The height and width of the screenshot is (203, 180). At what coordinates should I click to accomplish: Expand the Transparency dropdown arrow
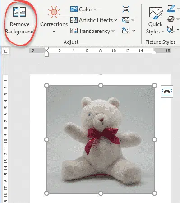[x=113, y=31]
